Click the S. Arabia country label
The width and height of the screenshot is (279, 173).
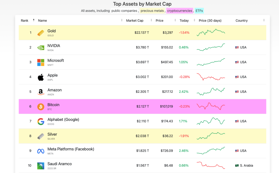[x=246, y=166]
